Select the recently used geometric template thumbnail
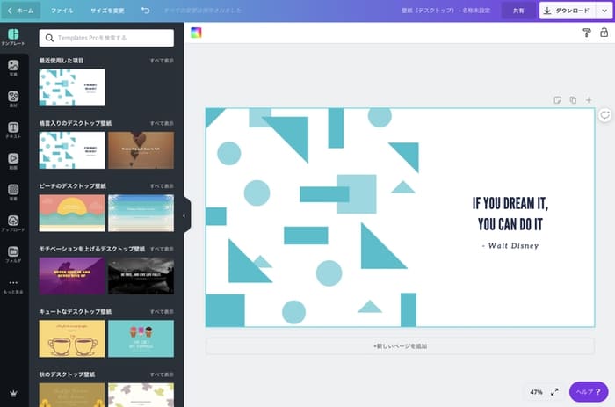This screenshot has width=615, height=407. pos(72,88)
